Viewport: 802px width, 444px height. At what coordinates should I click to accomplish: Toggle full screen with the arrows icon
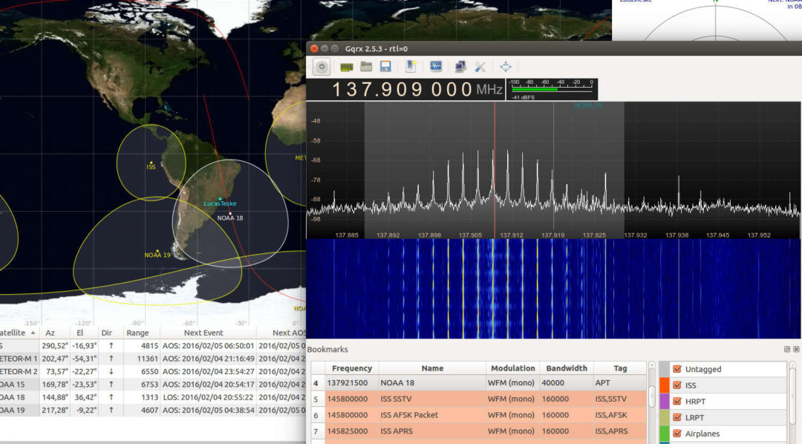(x=506, y=67)
